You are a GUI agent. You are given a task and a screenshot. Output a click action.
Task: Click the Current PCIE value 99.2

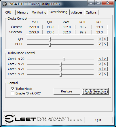point(83,27)
